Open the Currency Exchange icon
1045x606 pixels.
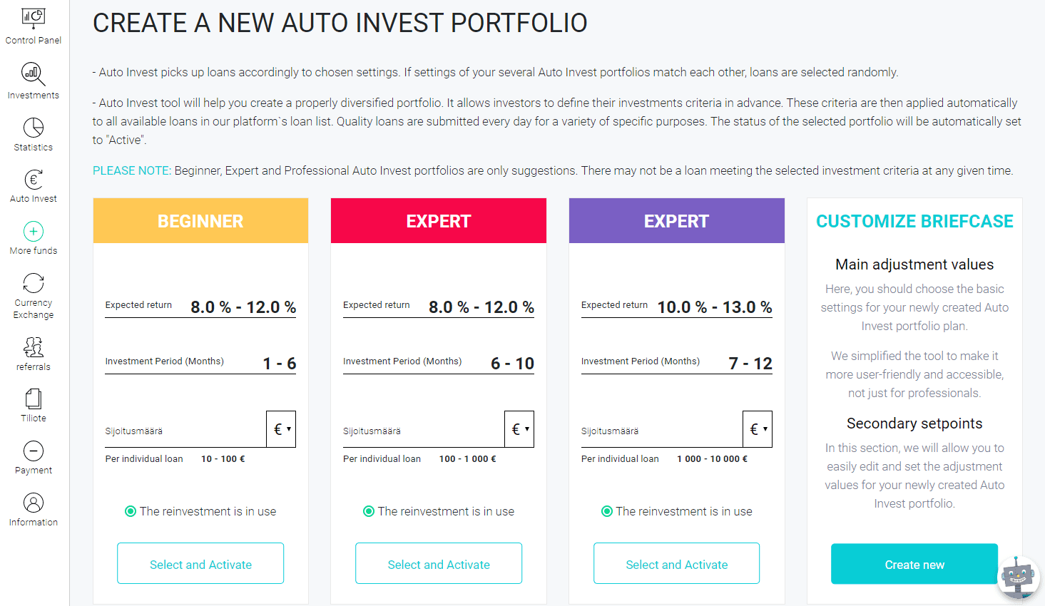(x=34, y=283)
